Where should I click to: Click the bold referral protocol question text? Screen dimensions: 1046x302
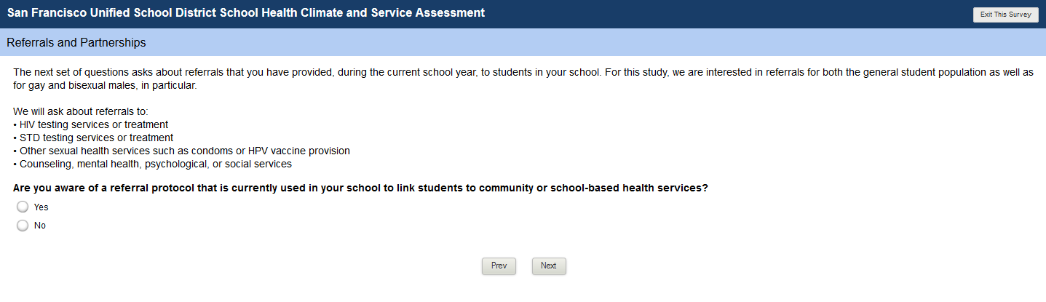(360, 188)
